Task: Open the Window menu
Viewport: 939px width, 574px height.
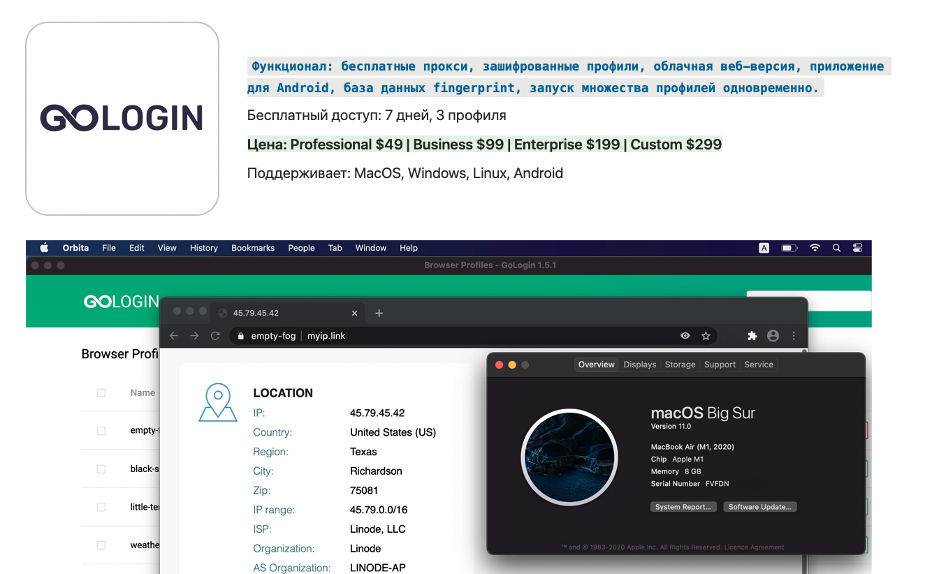Action: 371,248
